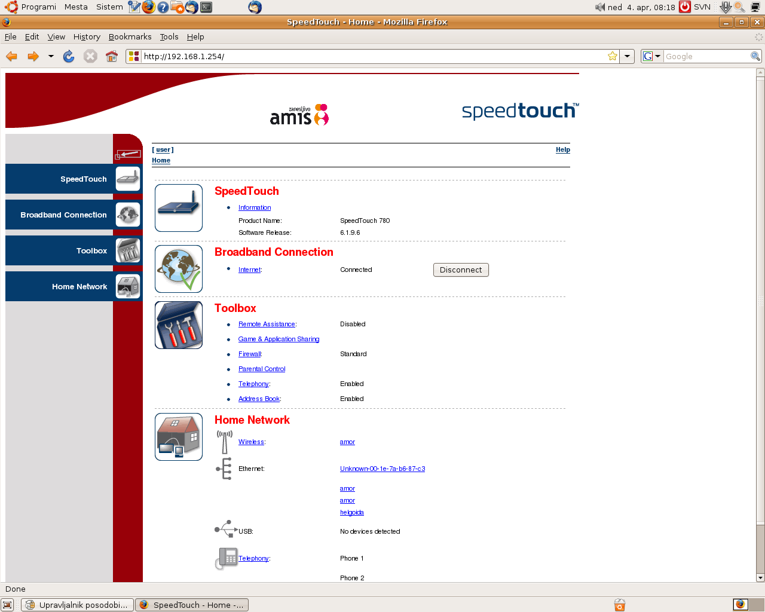Screen dimensions: 765x612
Task: Click the Firefox reload button
Action: tap(69, 56)
